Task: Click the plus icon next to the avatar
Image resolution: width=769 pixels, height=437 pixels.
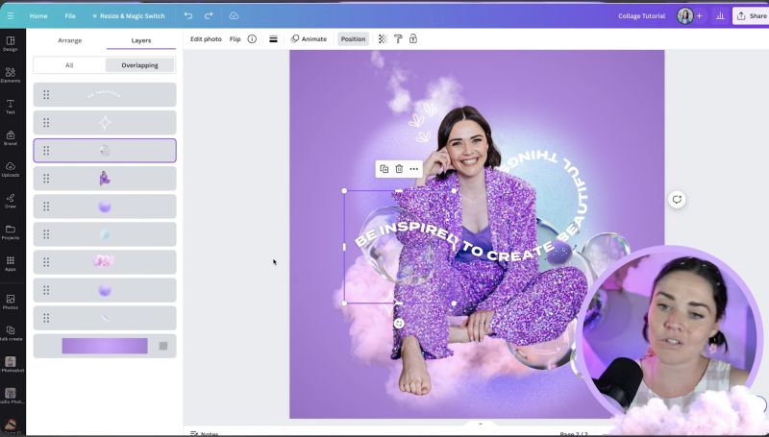Action: coord(700,15)
